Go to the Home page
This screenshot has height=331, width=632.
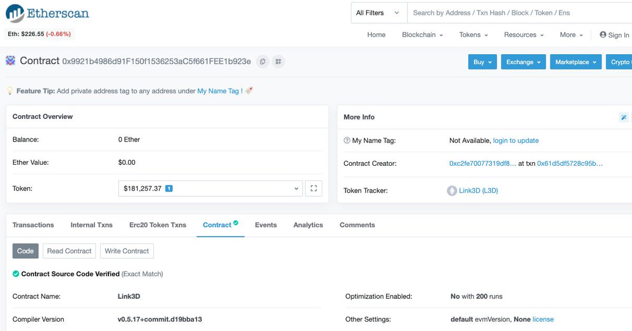coord(376,35)
